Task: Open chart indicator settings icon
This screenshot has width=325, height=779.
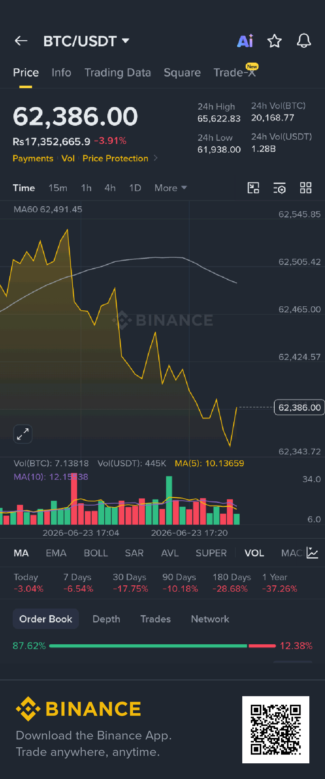Action: click(280, 188)
